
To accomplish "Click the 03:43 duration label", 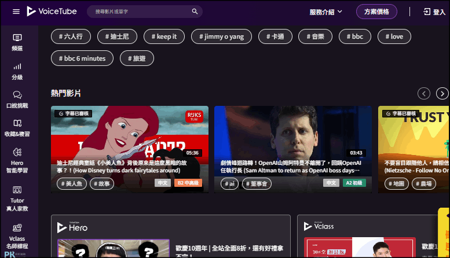I will click(356, 153).
